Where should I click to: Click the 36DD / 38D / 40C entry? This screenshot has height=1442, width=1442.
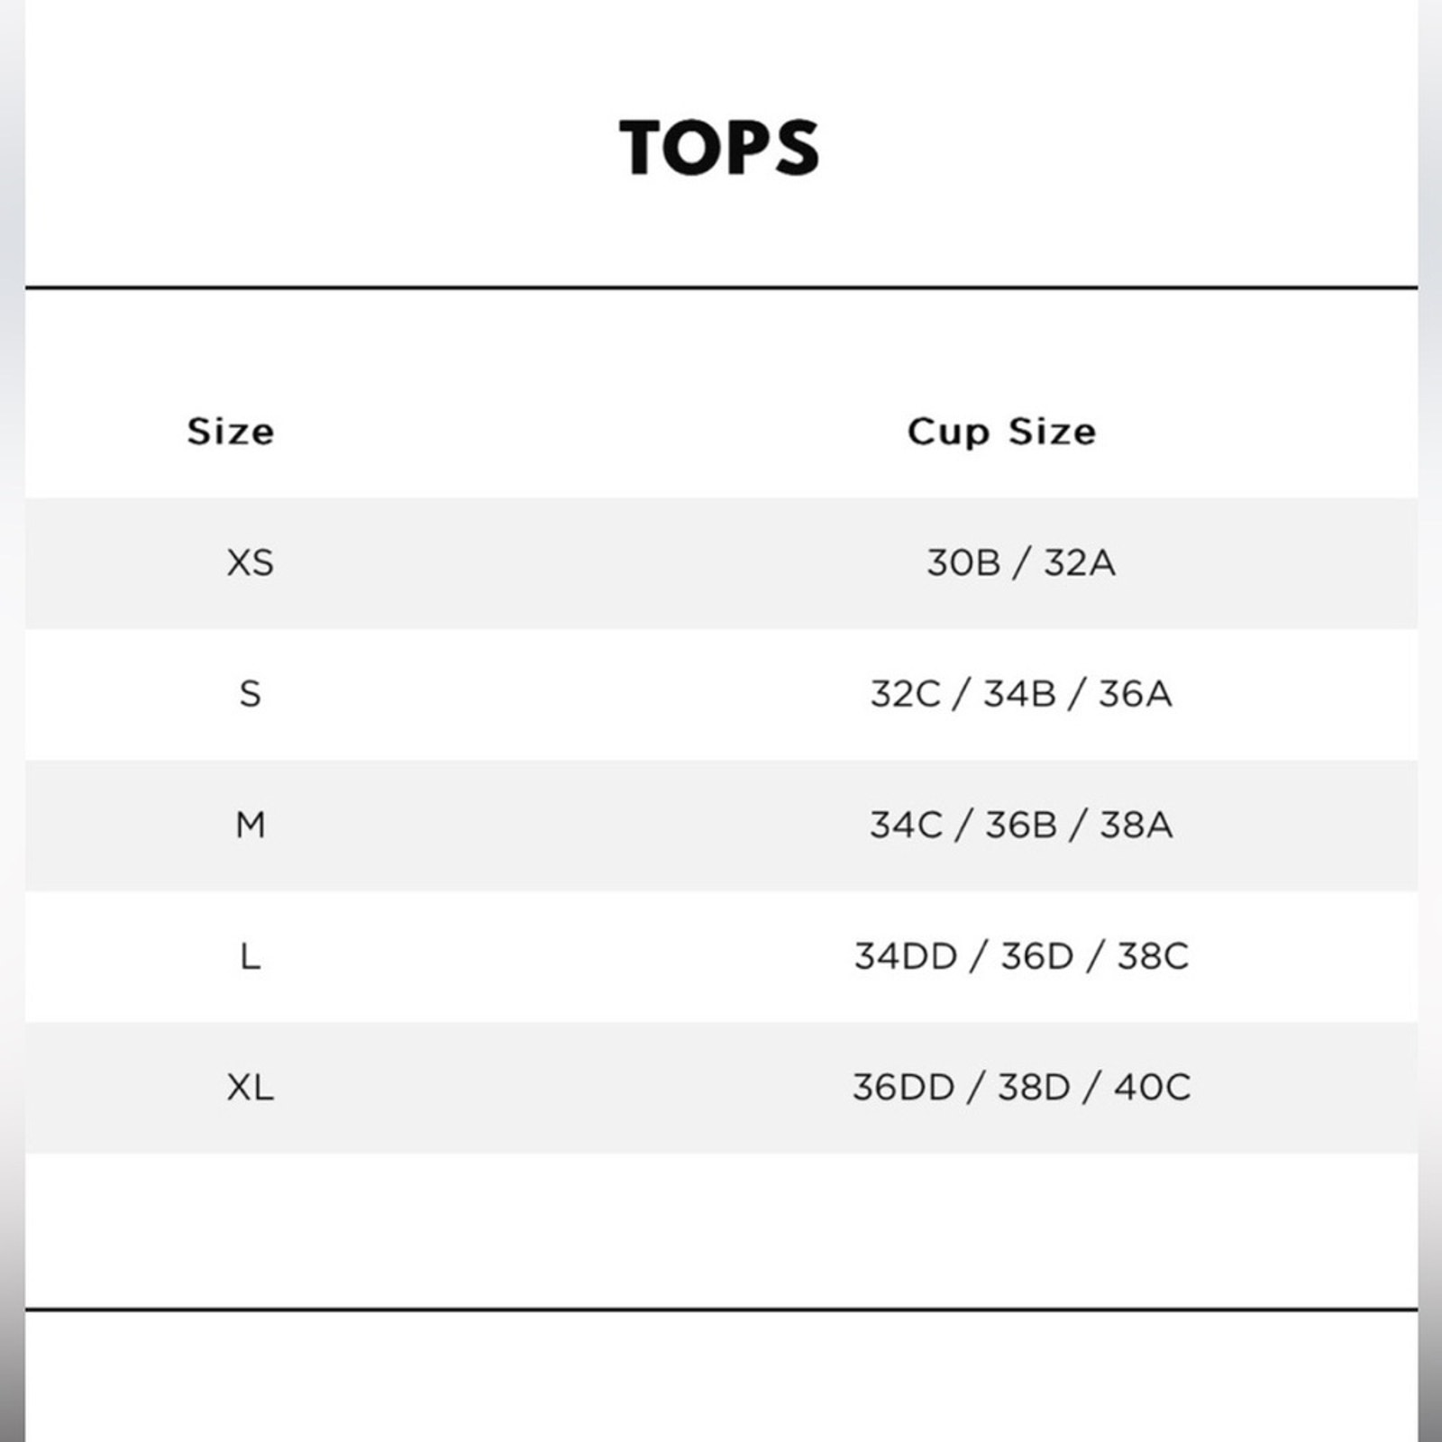pyautogui.click(x=1021, y=1088)
